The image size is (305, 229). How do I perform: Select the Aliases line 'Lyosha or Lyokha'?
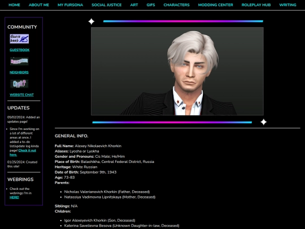pyautogui.click(x=77, y=152)
